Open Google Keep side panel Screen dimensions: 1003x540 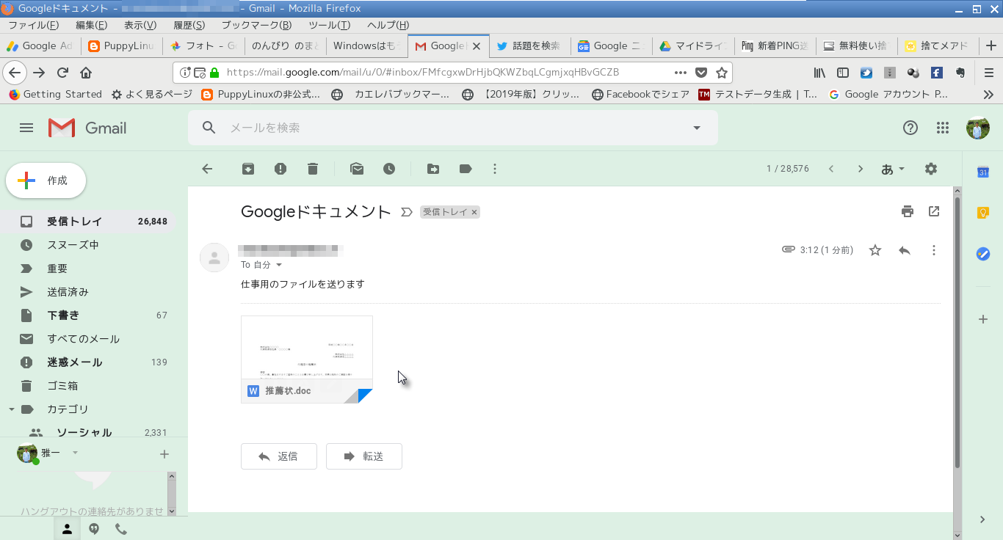click(982, 213)
